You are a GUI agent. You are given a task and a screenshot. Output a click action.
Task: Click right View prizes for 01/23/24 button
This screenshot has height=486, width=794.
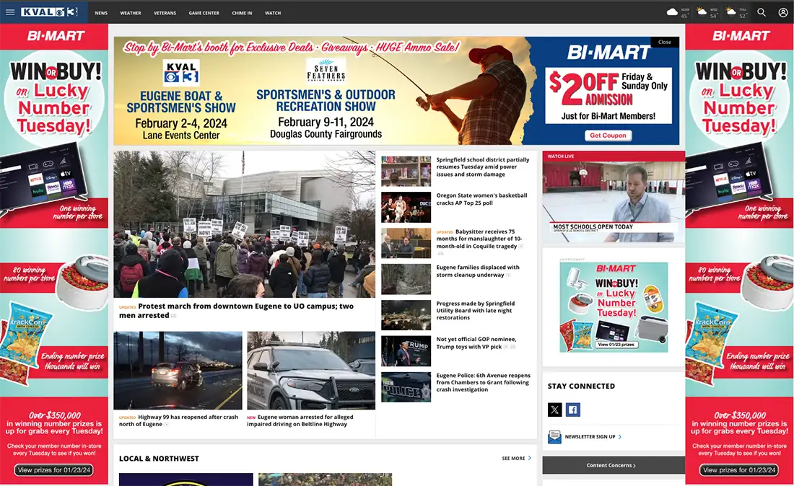point(739,470)
